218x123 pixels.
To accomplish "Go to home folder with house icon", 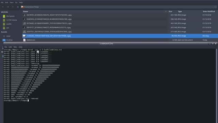I will click(x=18, y=7).
